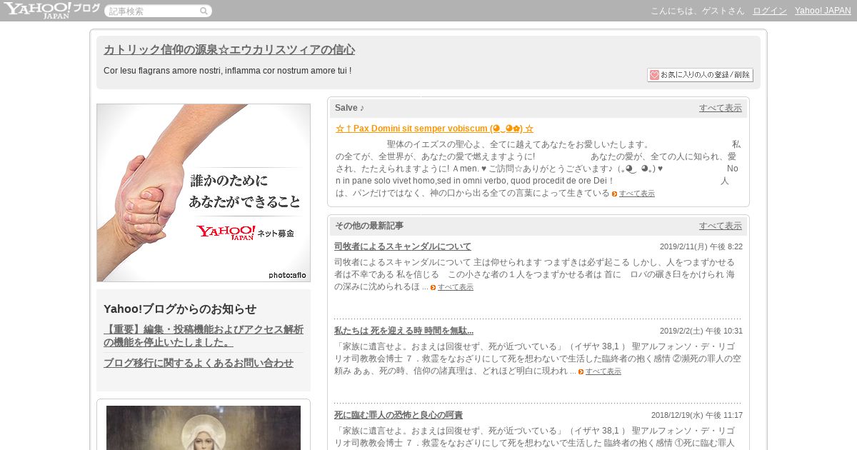Screen dimensions: 857x450
Task: Click date 2019/2/11(月) 午後 8:22
Action: point(701,246)
